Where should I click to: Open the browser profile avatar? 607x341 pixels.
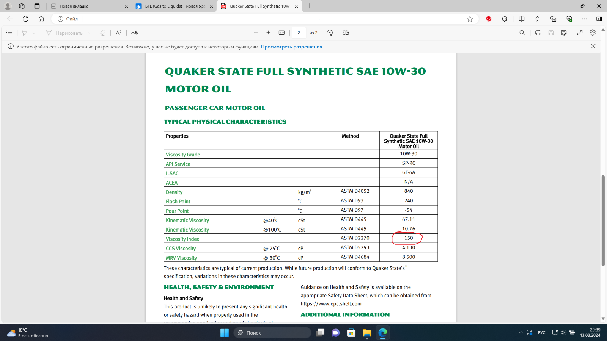click(8, 6)
